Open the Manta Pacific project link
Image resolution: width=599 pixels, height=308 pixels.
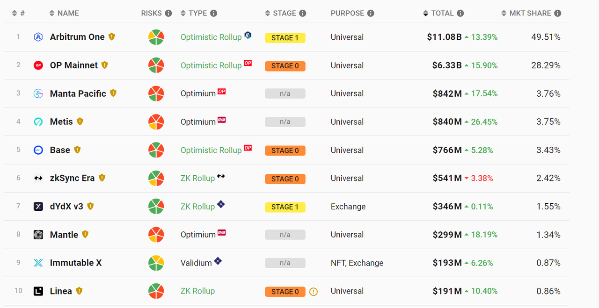pyautogui.click(x=78, y=93)
